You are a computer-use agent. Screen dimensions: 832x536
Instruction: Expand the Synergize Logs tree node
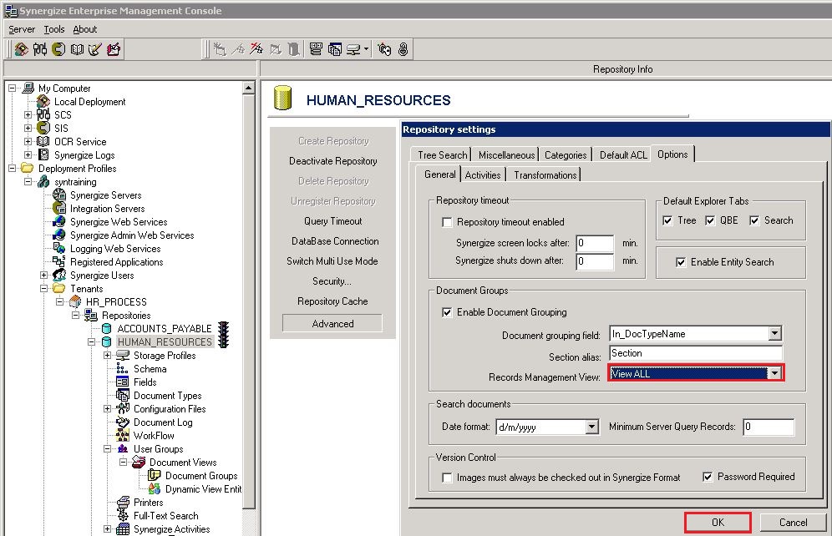click(28, 154)
